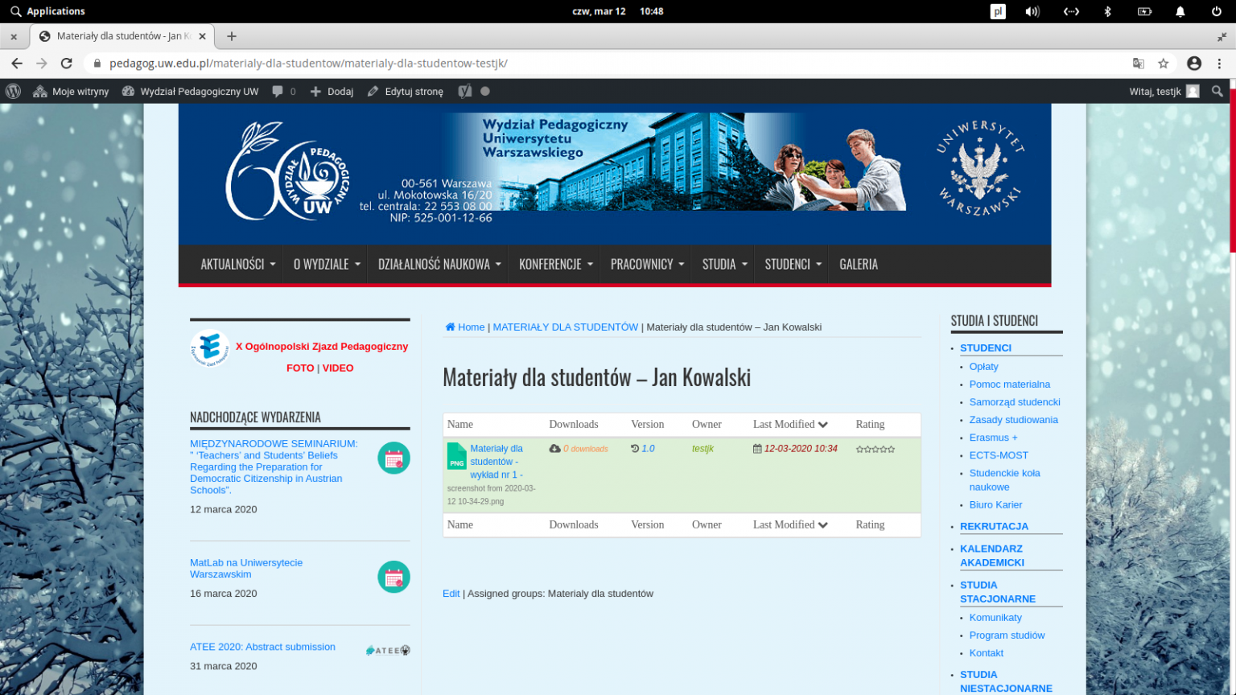1236x695 pixels.
Task: Click the calendar icon beside MatLab event
Action: (394, 577)
